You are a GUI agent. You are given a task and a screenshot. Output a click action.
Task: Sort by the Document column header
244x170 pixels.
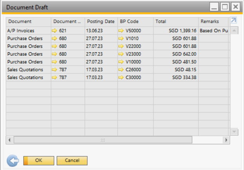(x=29, y=22)
